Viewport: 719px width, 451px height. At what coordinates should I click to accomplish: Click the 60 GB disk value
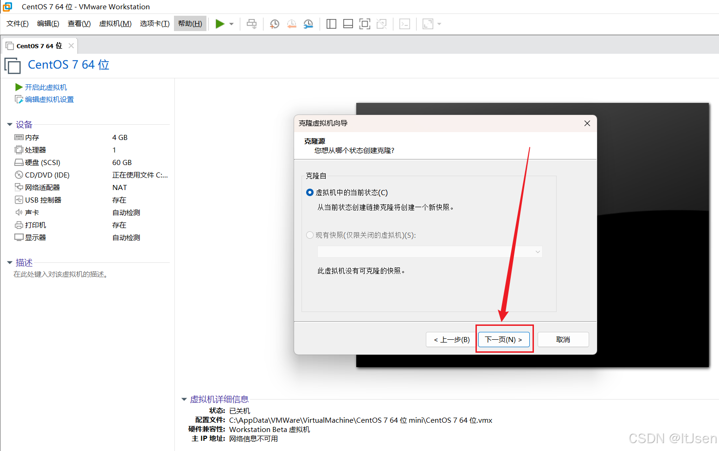pos(122,162)
